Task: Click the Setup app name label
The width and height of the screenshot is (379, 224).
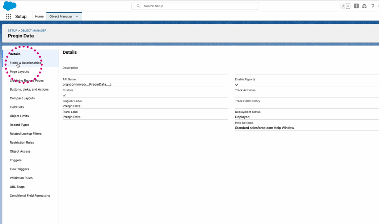Action: pyautogui.click(x=21, y=16)
